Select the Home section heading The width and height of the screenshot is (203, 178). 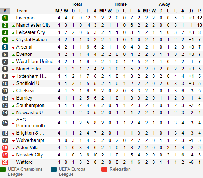tap(120, 4)
